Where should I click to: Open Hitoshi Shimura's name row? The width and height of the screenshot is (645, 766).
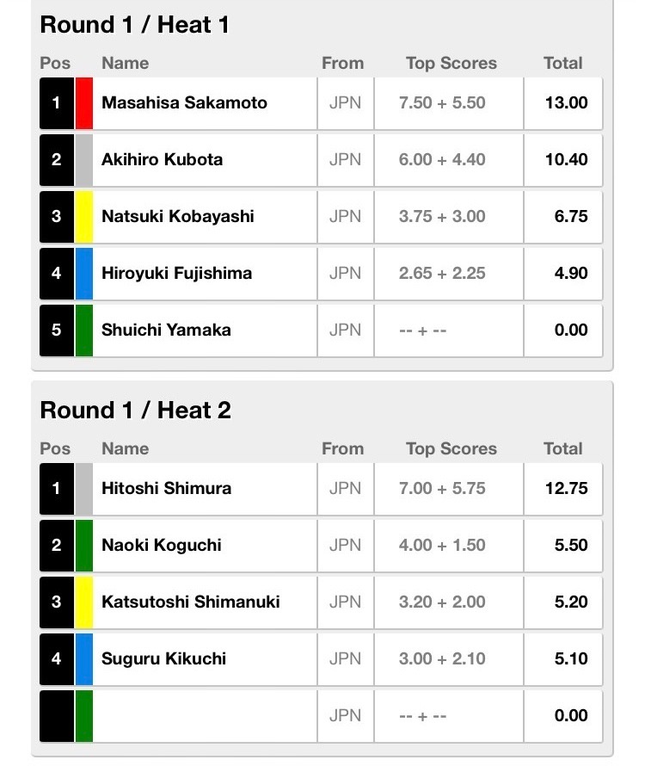[x=321, y=489]
